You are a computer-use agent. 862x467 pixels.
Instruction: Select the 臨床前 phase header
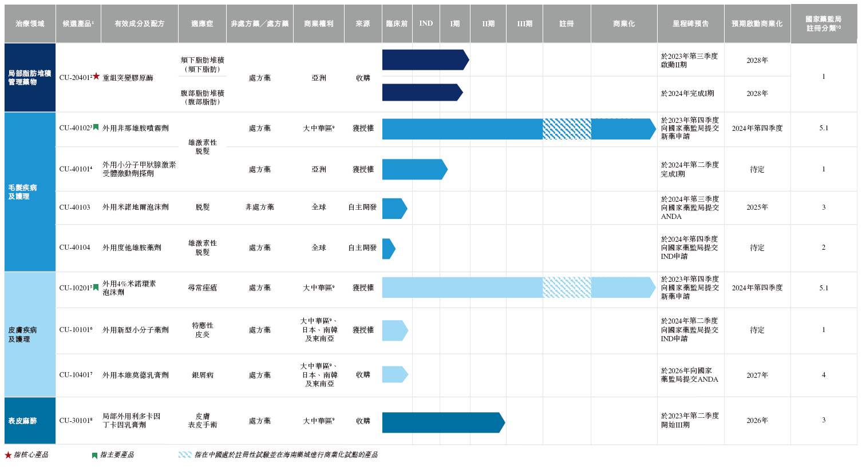point(397,23)
